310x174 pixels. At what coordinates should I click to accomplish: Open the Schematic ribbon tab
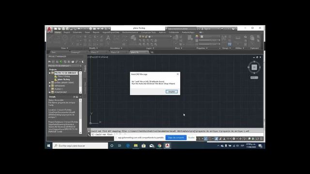[x=77, y=32]
